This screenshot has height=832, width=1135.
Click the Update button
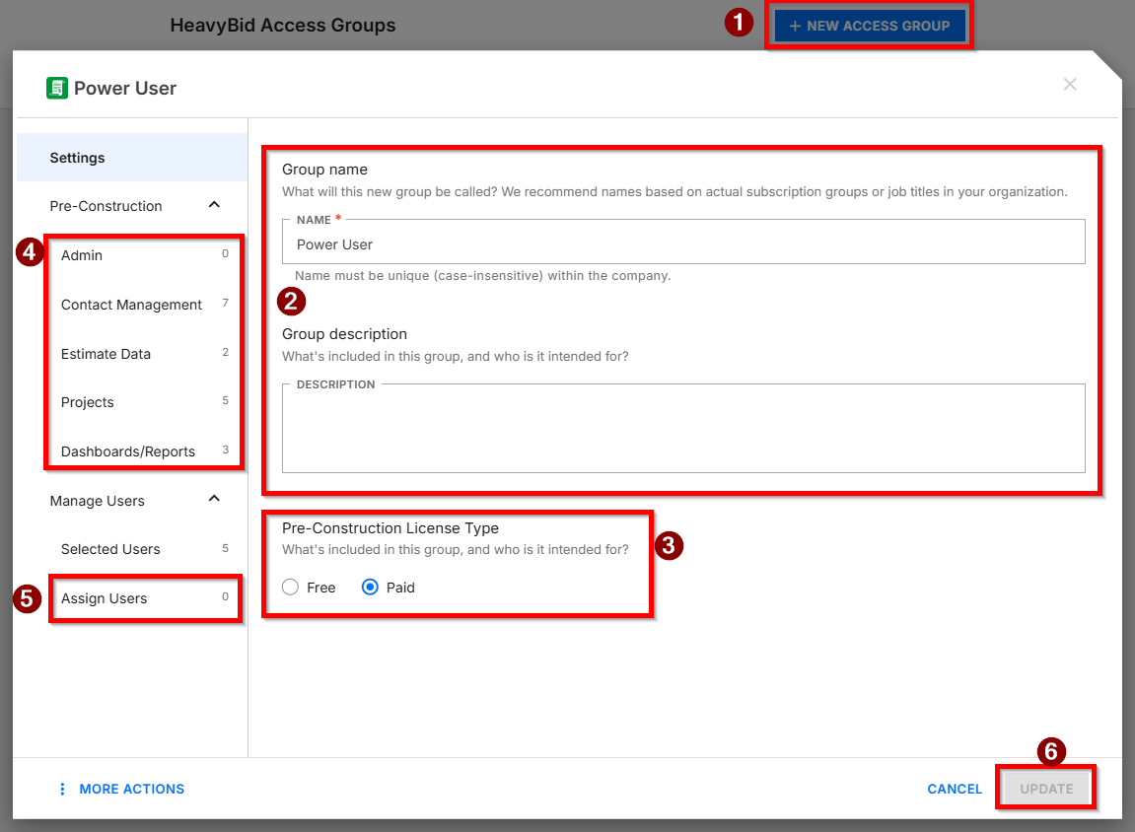tap(1046, 790)
